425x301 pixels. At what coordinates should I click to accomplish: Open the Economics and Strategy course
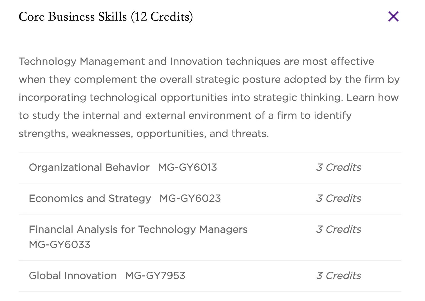[90, 198]
